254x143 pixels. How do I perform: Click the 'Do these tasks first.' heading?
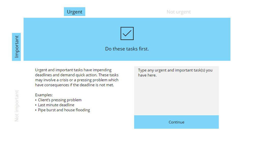(127, 49)
